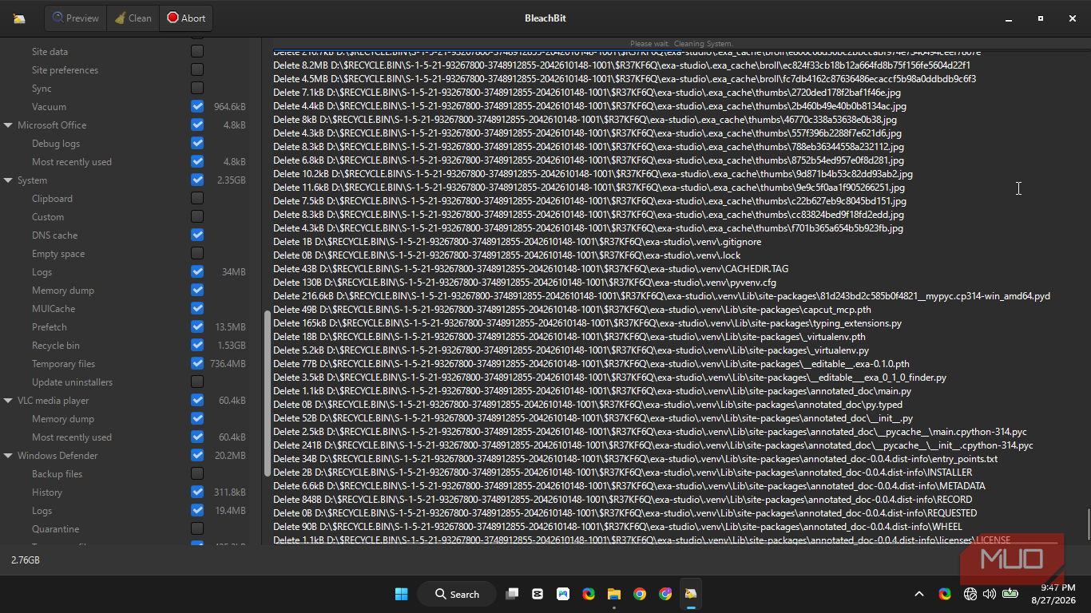The image size is (1091, 613).
Task: Enable the Site preferences checkbox
Action: click(x=197, y=69)
